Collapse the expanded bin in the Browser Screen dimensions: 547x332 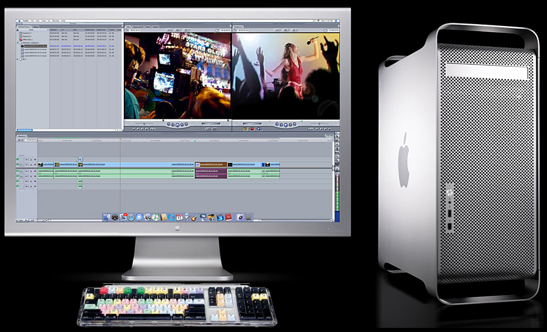tap(17, 43)
